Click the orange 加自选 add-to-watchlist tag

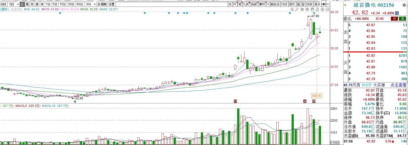[x=317, y=96]
